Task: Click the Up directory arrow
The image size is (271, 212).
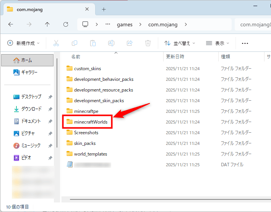Action: tap(47, 24)
